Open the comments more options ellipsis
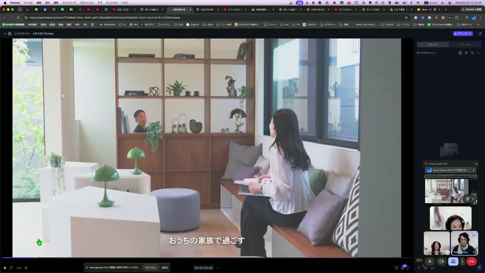This screenshot has height=273, width=485. 478,53
